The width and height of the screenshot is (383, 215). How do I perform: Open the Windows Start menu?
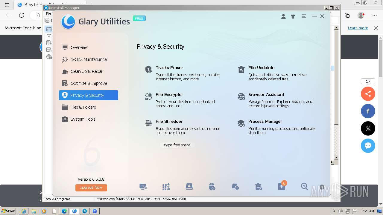(x=8, y=211)
